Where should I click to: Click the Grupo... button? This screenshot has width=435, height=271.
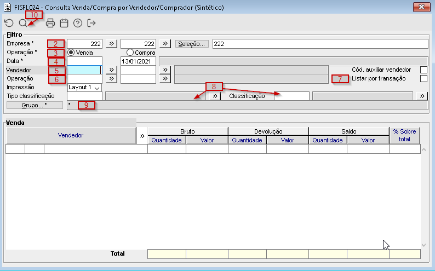[x=35, y=105]
